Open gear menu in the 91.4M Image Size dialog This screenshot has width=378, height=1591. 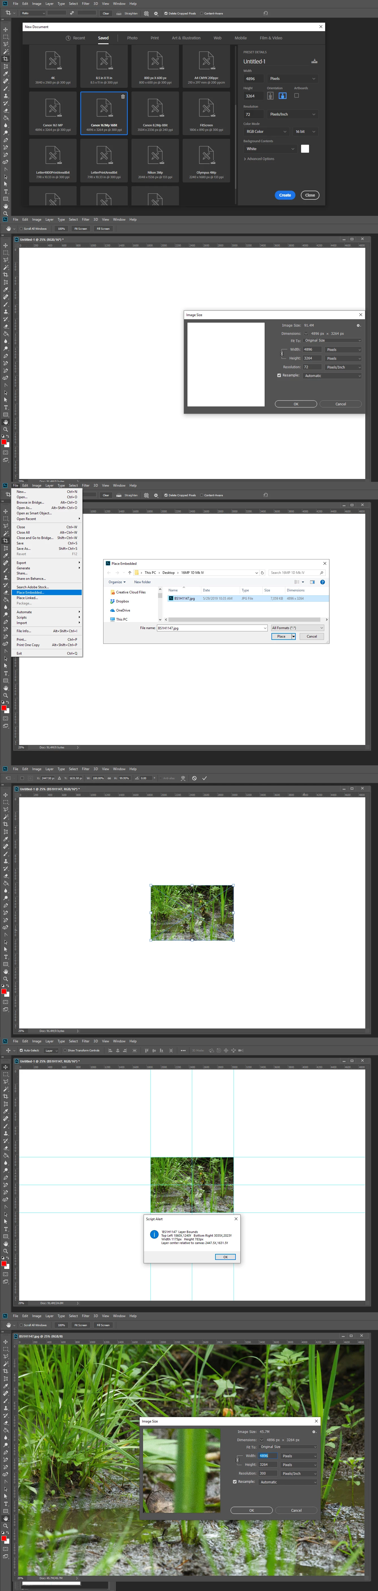point(358,325)
